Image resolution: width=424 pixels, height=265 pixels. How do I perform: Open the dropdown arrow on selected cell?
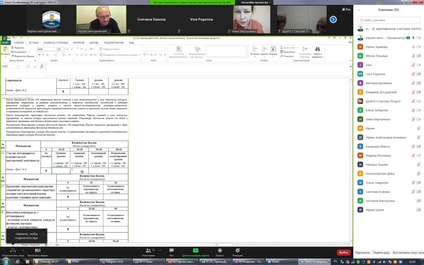coord(72,170)
